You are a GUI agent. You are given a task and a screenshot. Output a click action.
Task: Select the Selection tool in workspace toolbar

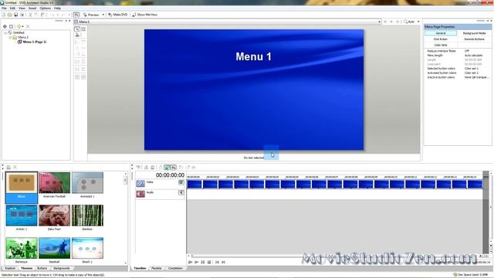[77, 29]
